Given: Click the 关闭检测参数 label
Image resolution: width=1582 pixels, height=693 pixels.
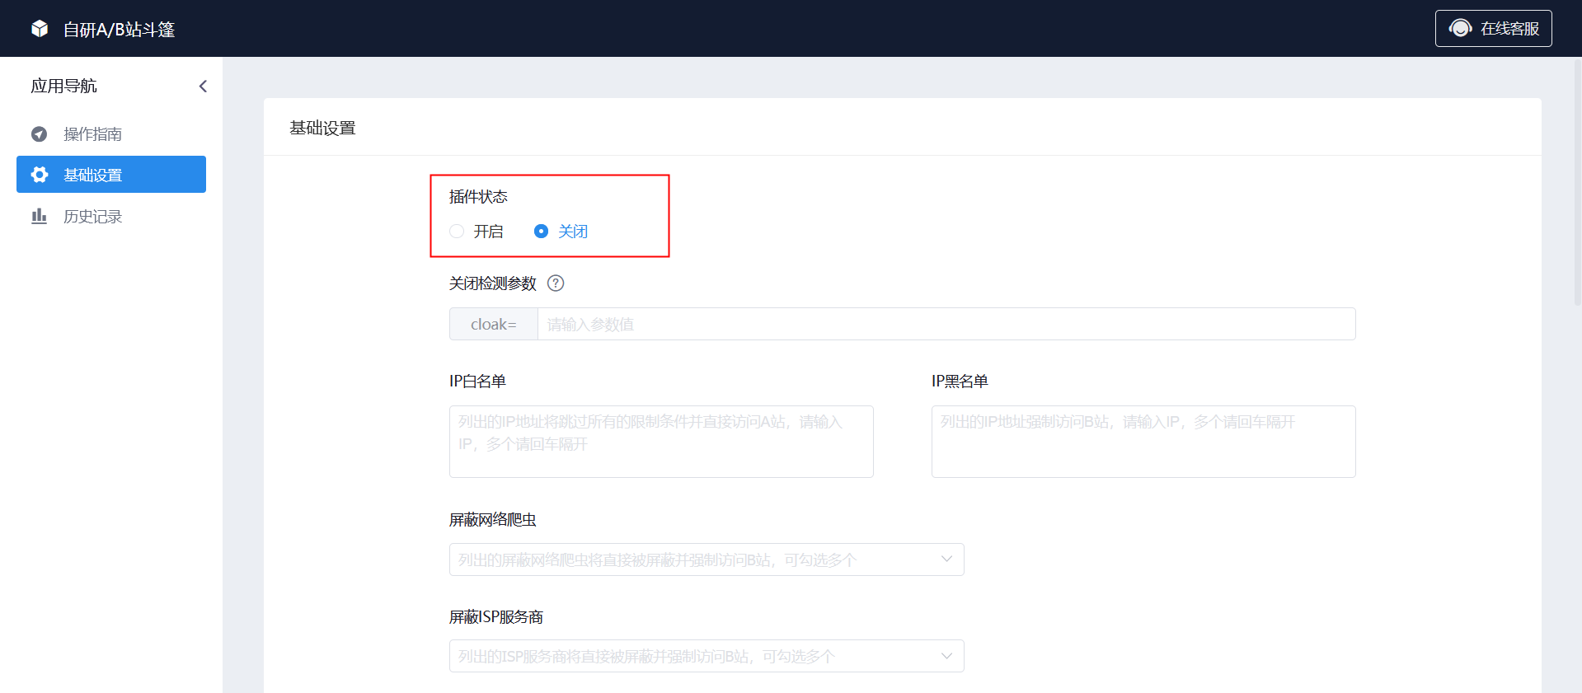Looking at the screenshot, I should (493, 283).
